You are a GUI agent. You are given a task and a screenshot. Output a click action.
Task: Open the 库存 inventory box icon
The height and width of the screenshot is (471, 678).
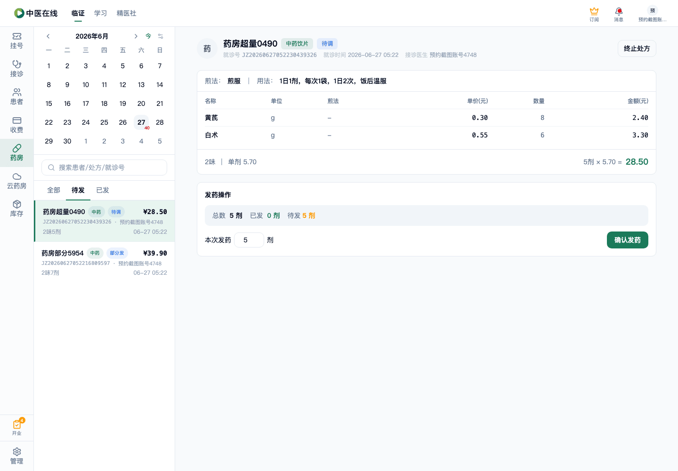pos(16,209)
